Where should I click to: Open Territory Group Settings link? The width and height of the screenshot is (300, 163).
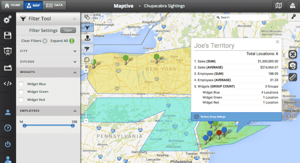pyautogui.click(x=213, y=117)
